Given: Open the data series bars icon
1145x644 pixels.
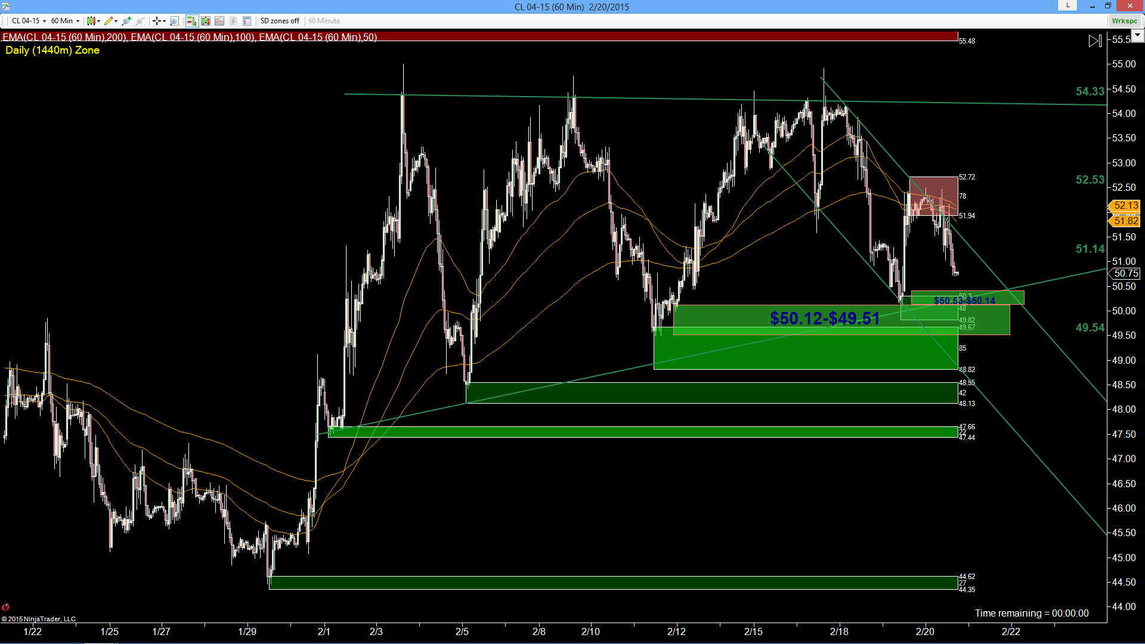Looking at the screenshot, I should coord(206,21).
